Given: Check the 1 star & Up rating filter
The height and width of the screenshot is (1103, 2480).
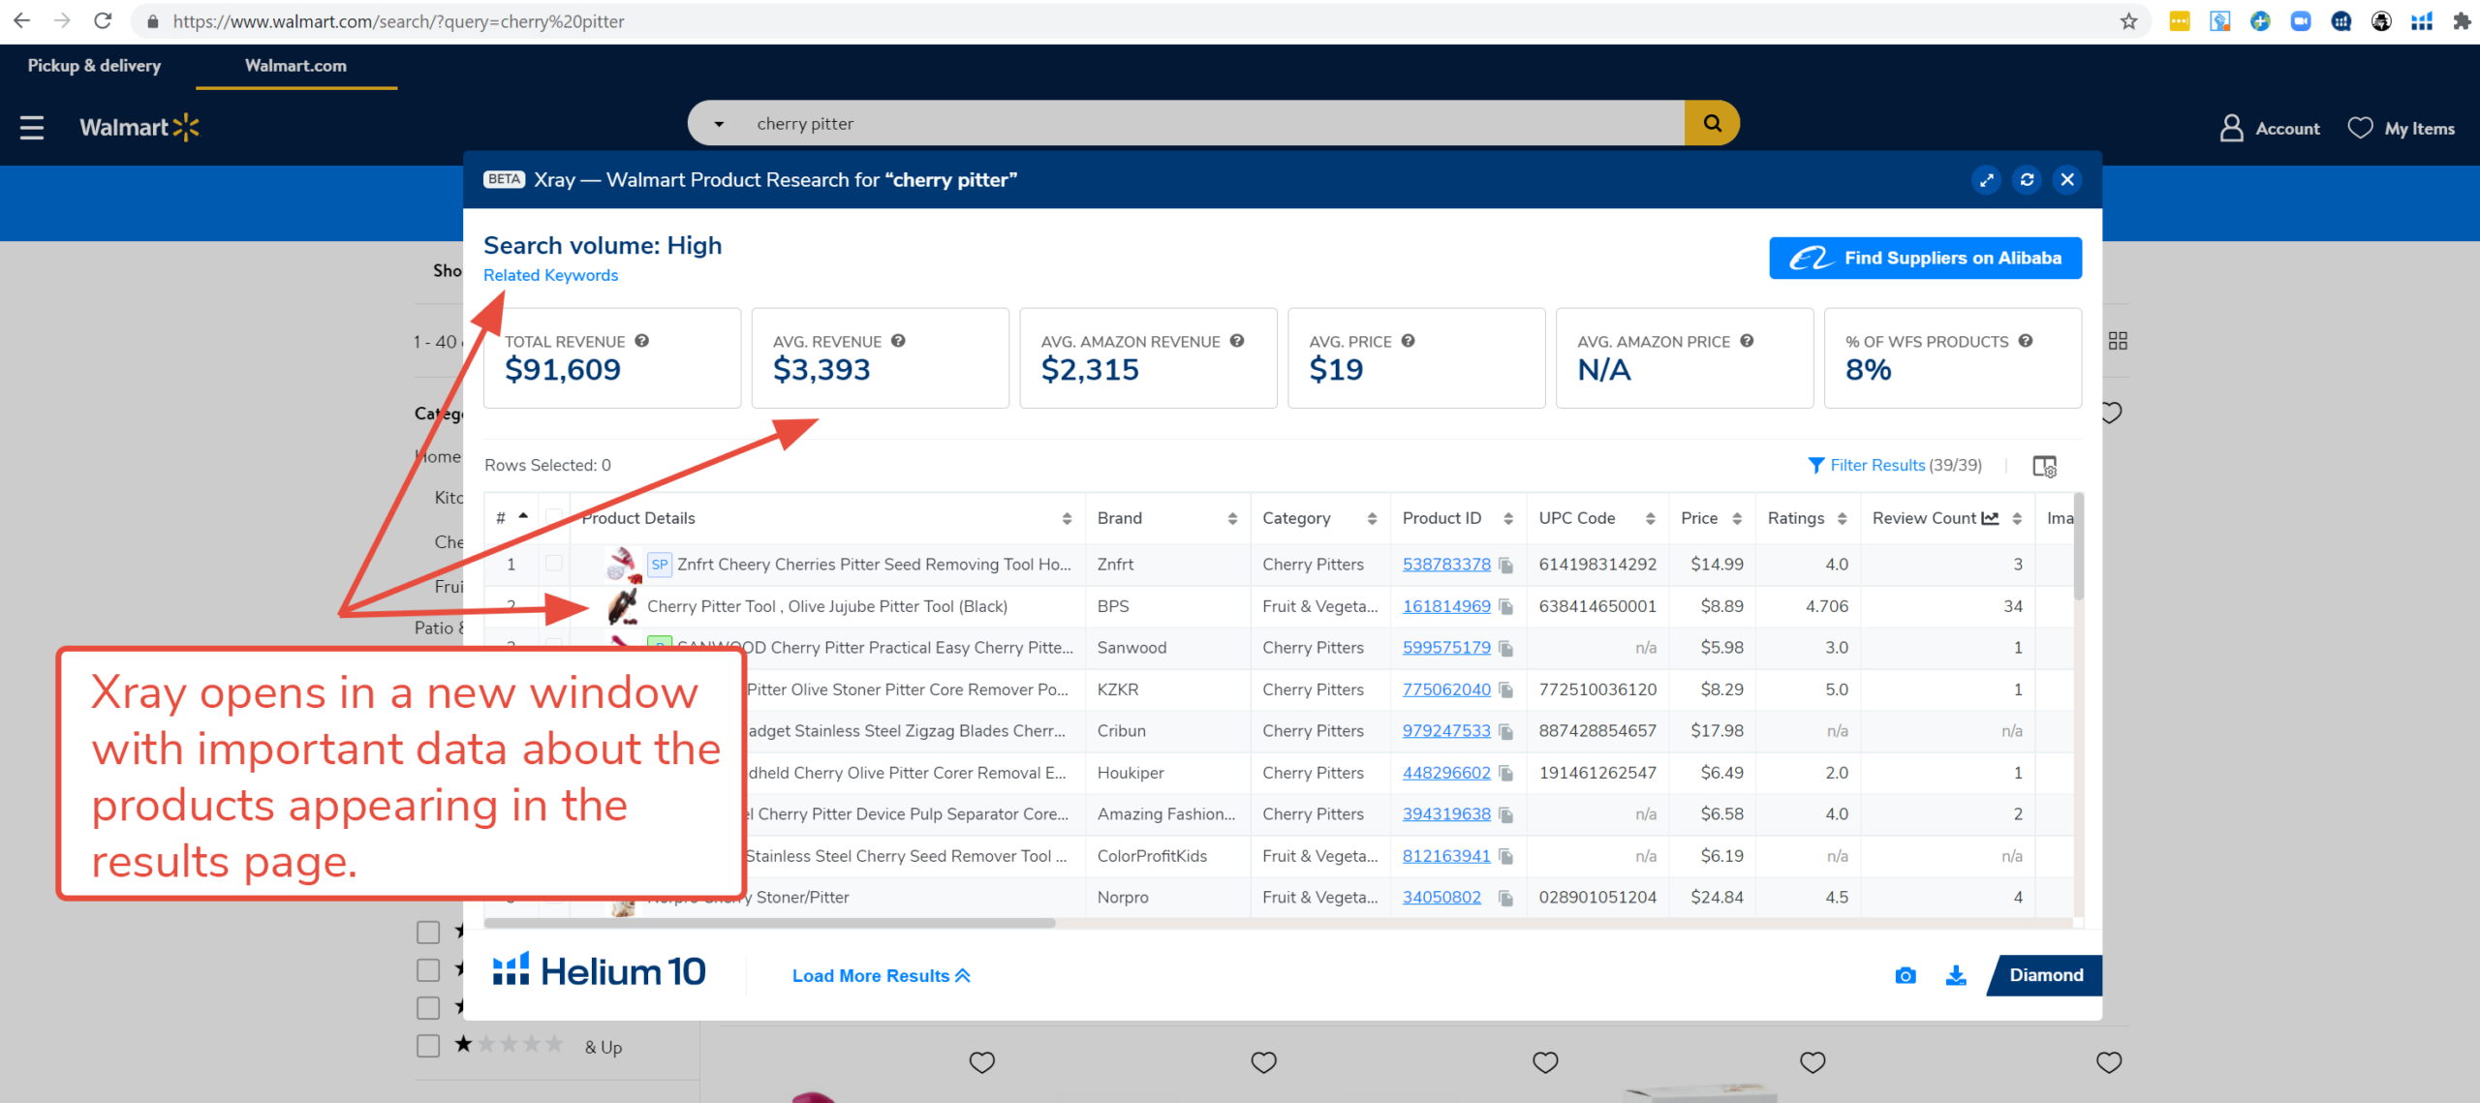Looking at the screenshot, I should 428,1046.
